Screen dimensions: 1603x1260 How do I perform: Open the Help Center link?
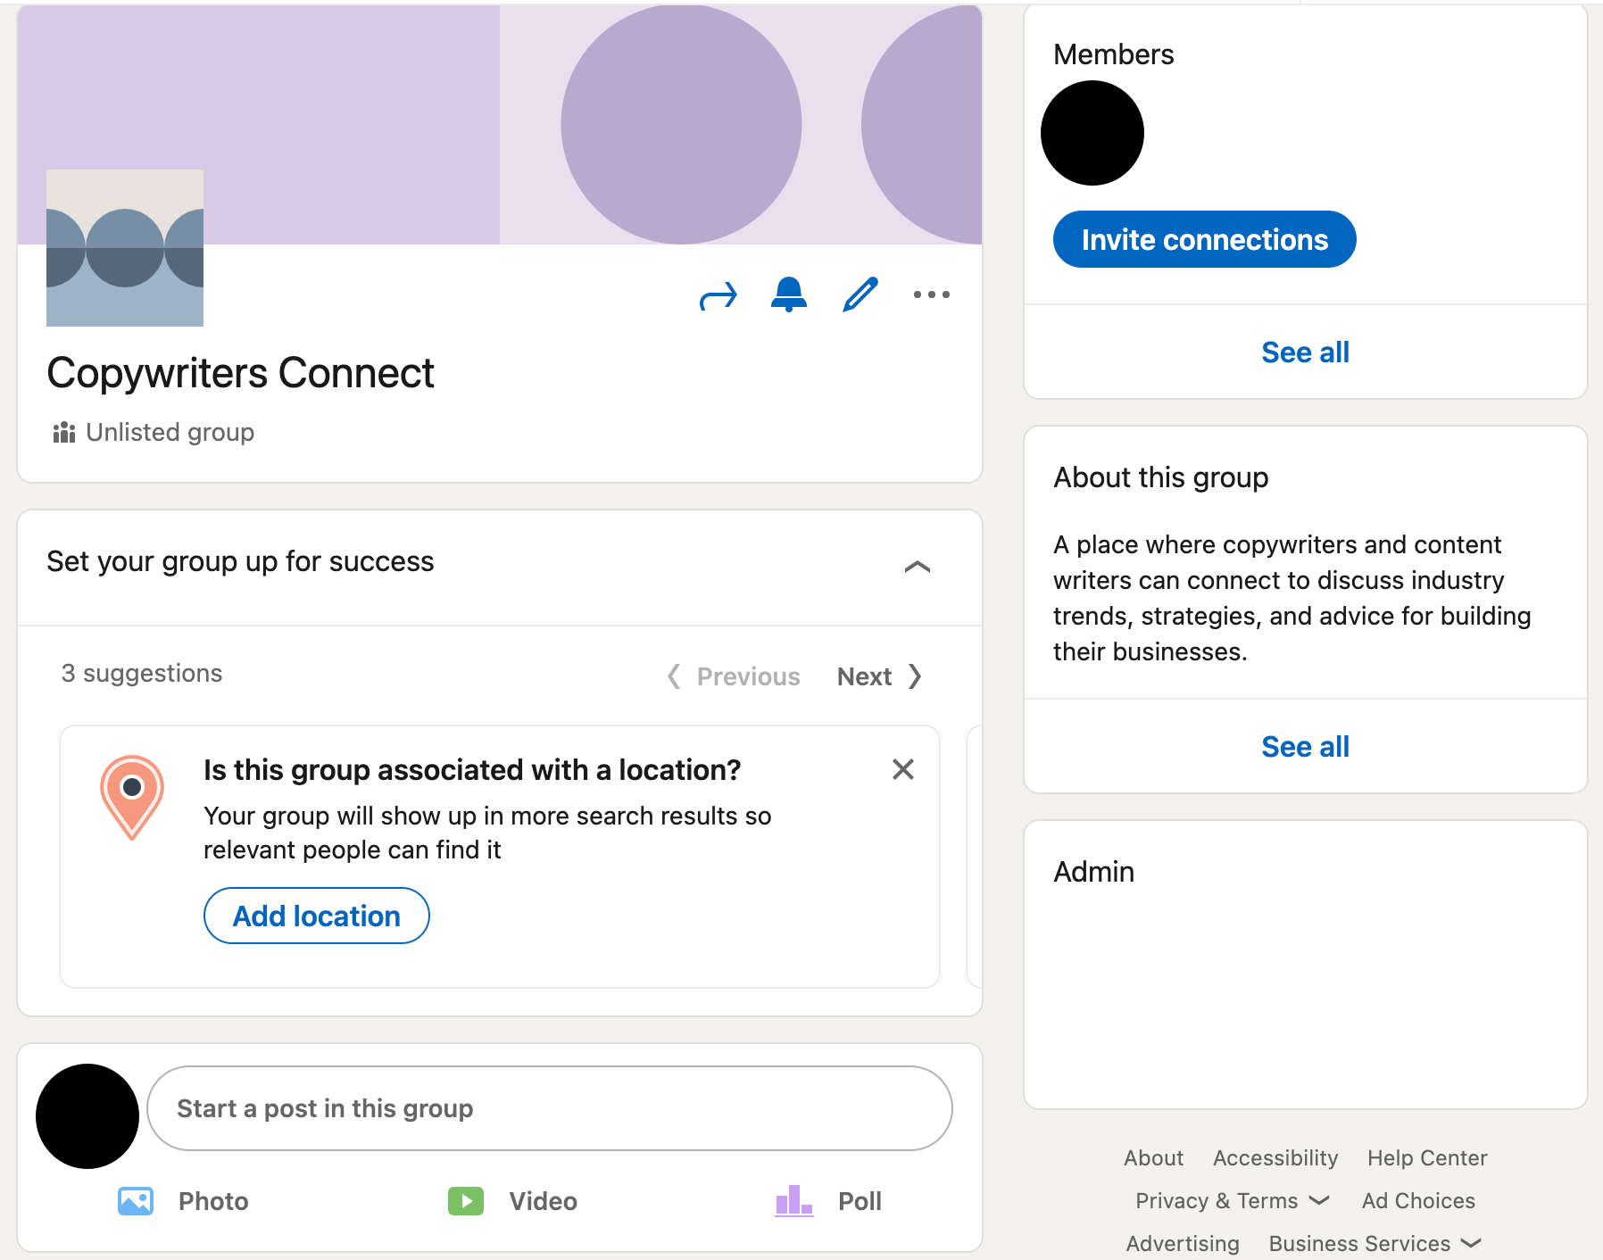click(x=1425, y=1157)
